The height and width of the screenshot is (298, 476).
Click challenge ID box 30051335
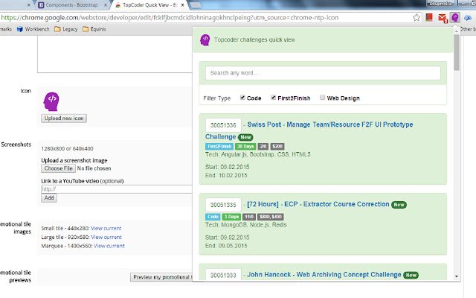[x=223, y=205]
